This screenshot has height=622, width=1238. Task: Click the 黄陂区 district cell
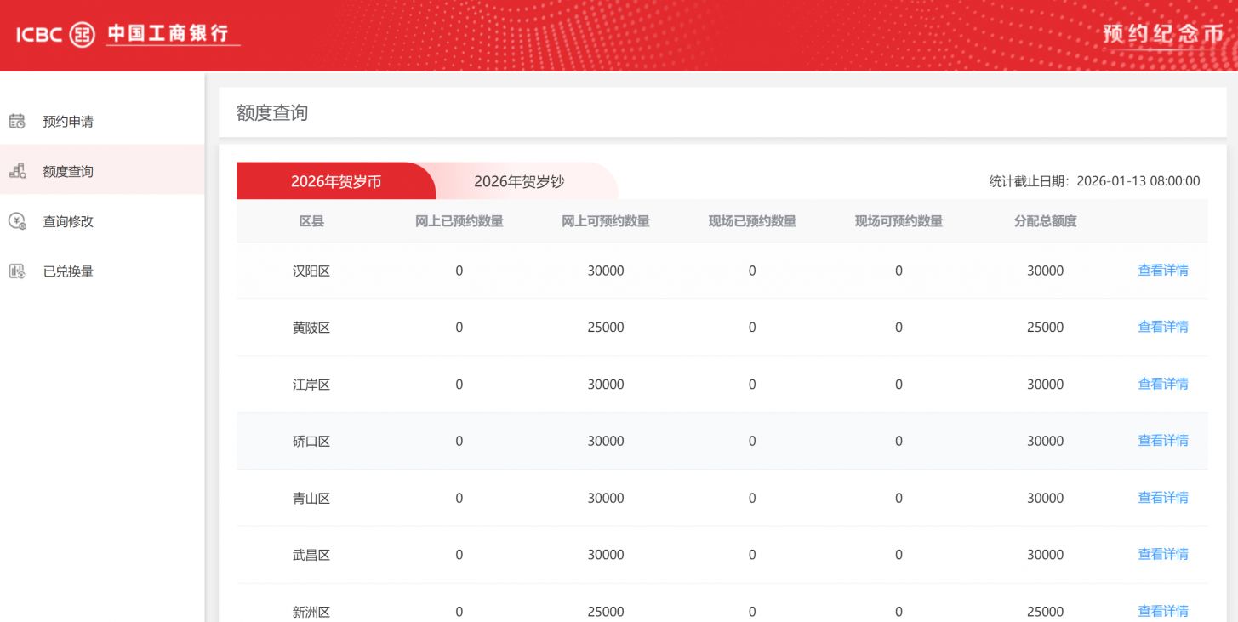pos(311,328)
